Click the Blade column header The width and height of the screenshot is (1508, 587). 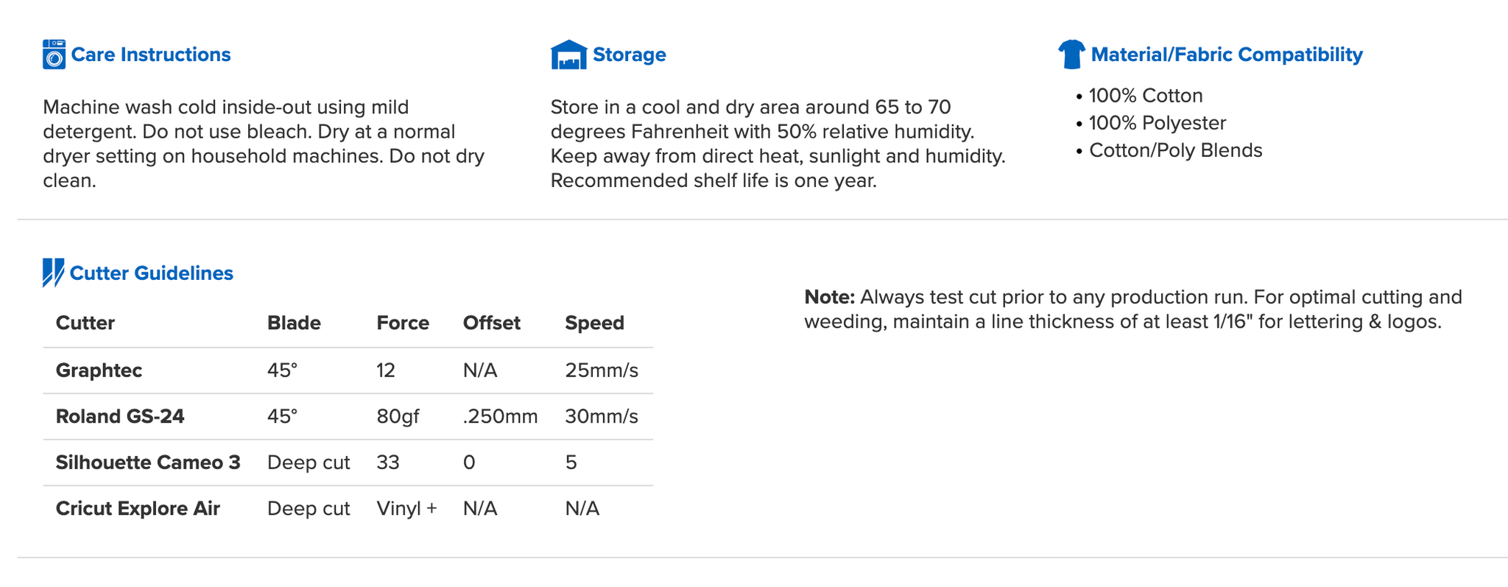(x=294, y=323)
